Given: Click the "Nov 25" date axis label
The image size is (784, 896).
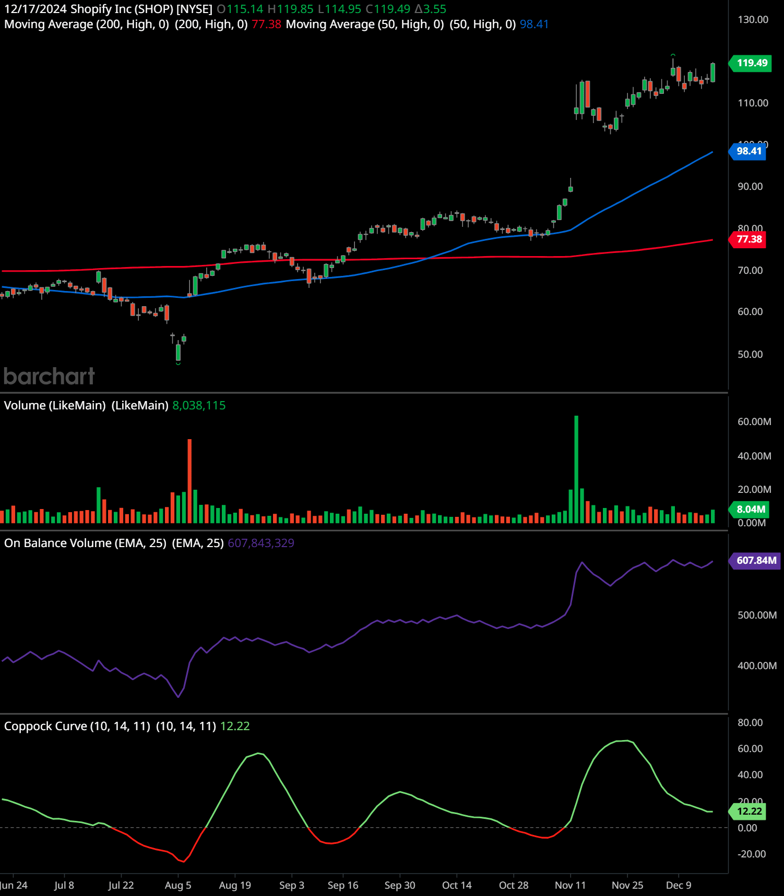Looking at the screenshot, I should point(627,886).
